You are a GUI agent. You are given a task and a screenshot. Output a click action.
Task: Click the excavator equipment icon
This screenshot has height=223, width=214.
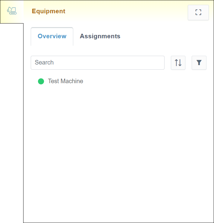click(x=12, y=11)
